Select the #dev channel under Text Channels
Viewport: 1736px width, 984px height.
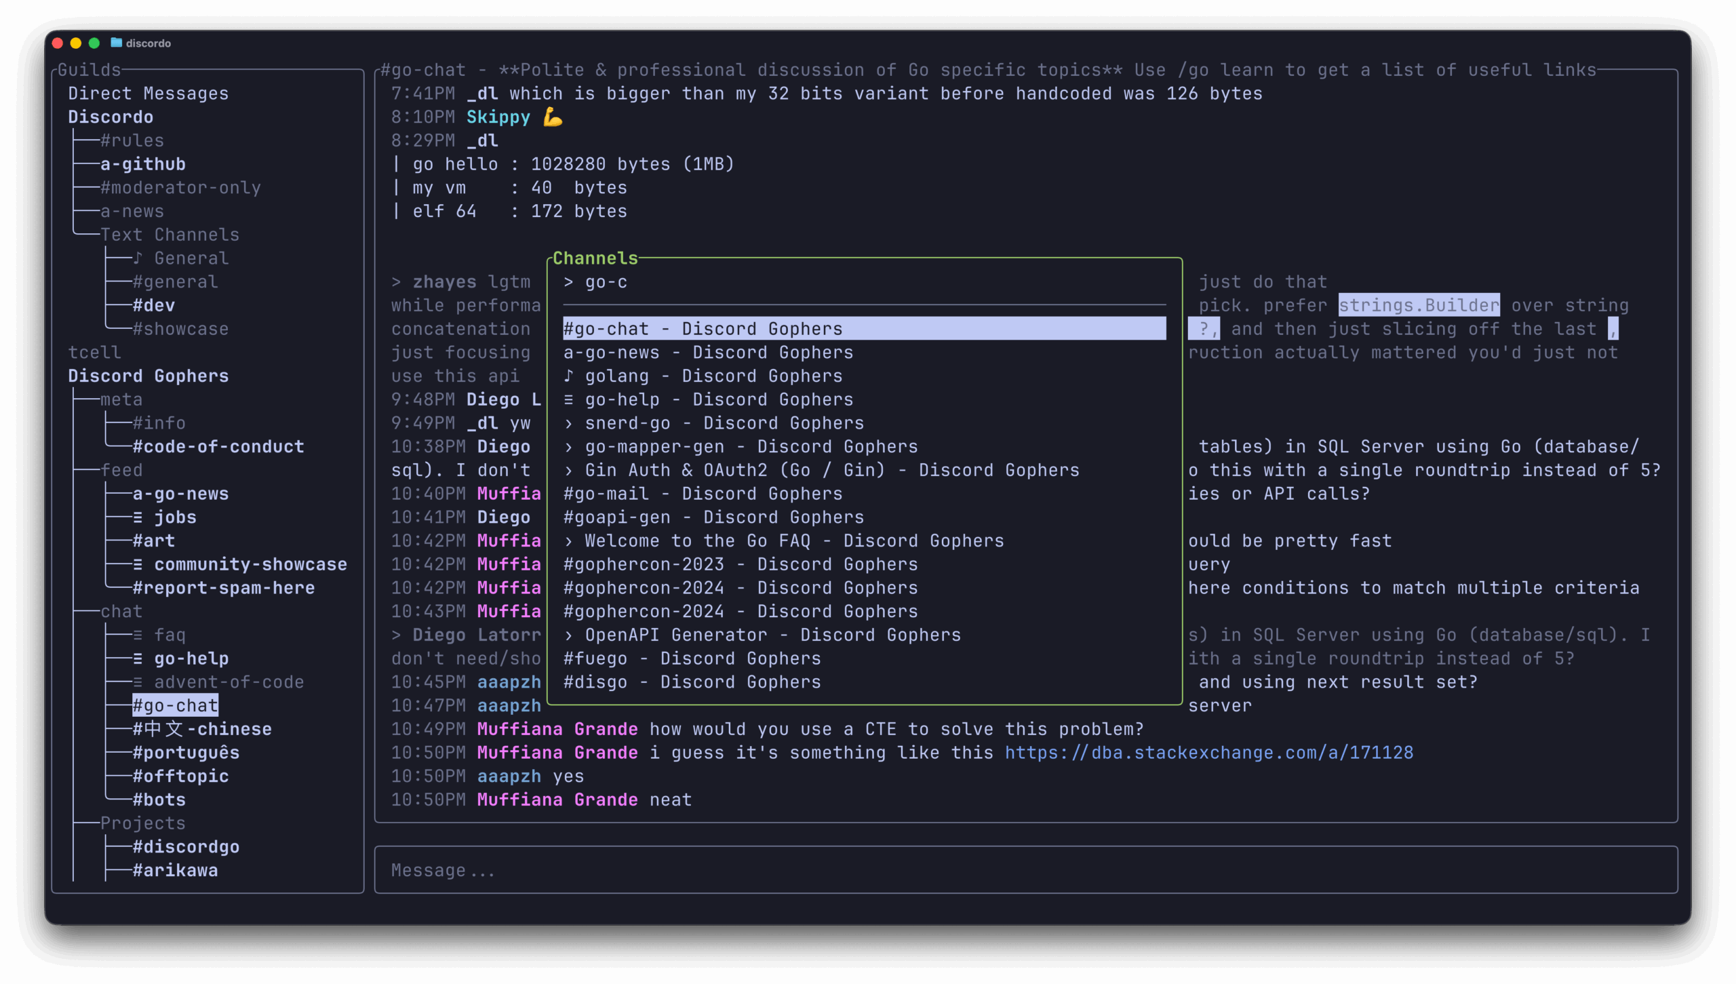coord(154,305)
